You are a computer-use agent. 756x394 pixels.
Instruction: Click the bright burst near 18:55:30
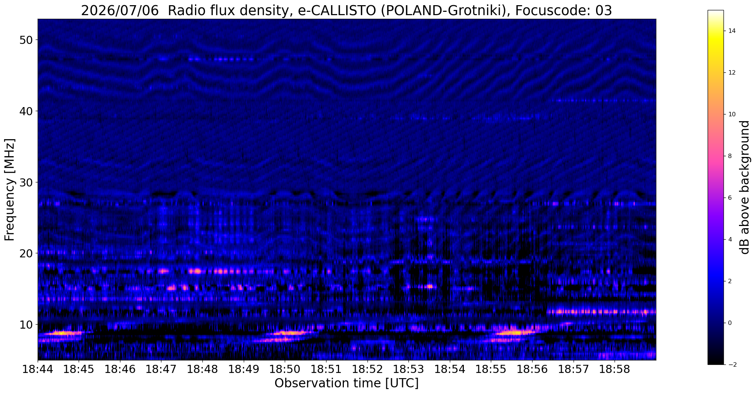[513, 333]
